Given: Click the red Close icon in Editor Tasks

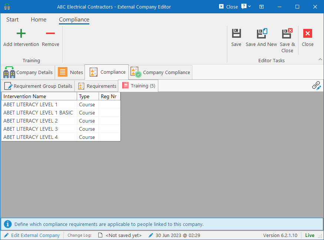Looking at the screenshot, I should tap(307, 33).
